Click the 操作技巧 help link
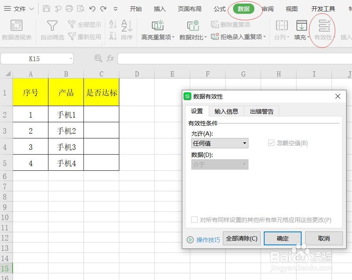352x280 pixels. point(207,239)
